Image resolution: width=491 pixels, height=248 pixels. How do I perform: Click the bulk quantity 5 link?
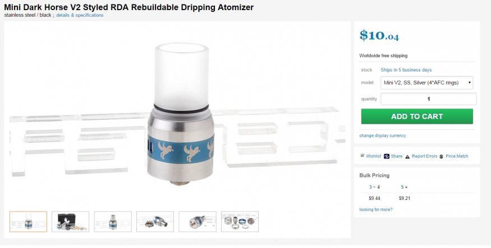[x=402, y=187]
